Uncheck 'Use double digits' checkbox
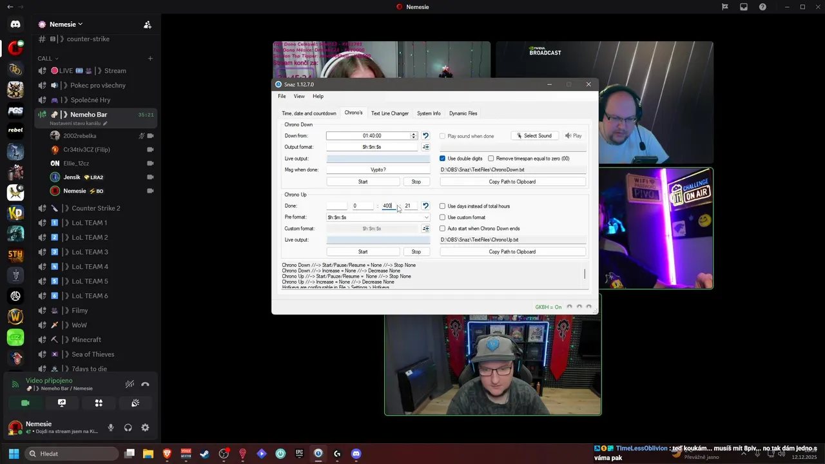The height and width of the screenshot is (464, 825). [442, 159]
